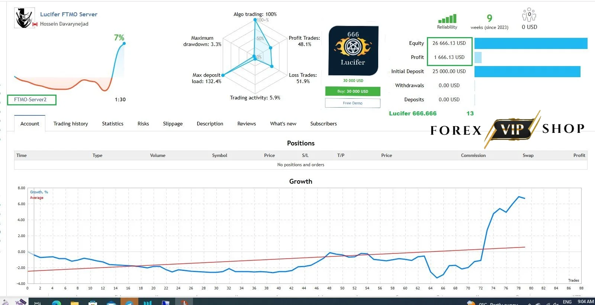Click the Withdrawals 0.00 USD value
595x305 pixels.
pyautogui.click(x=449, y=85)
